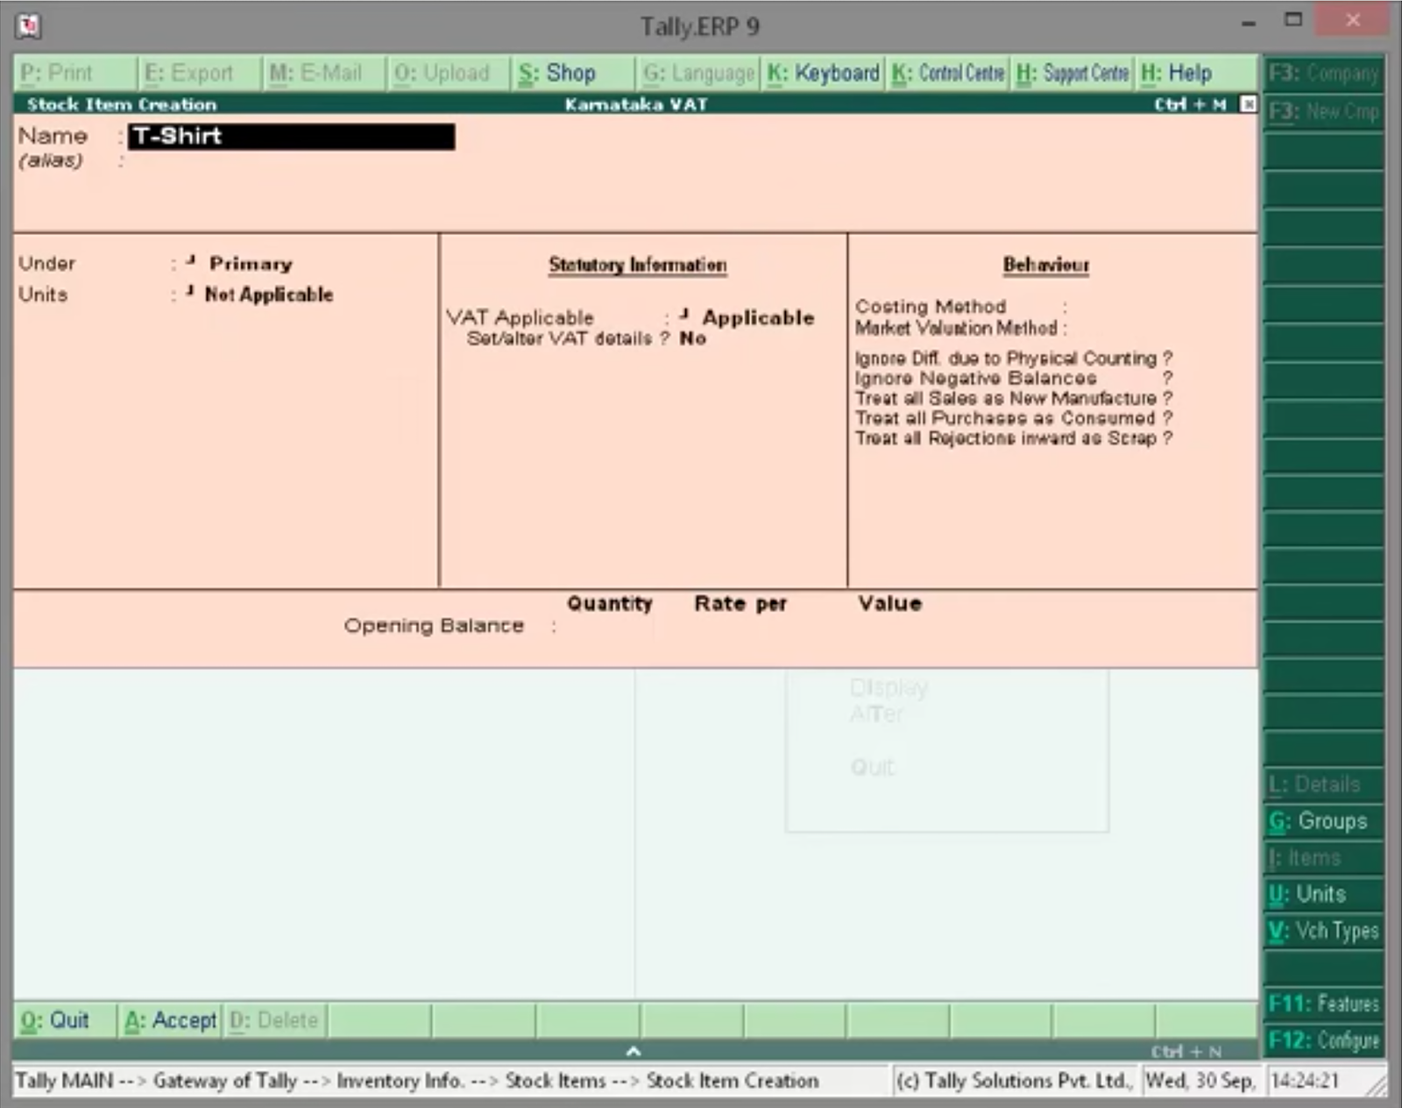This screenshot has height=1108, width=1402.
Task: Click the Tally.ERP 9 application icon
Action: pos(28,26)
